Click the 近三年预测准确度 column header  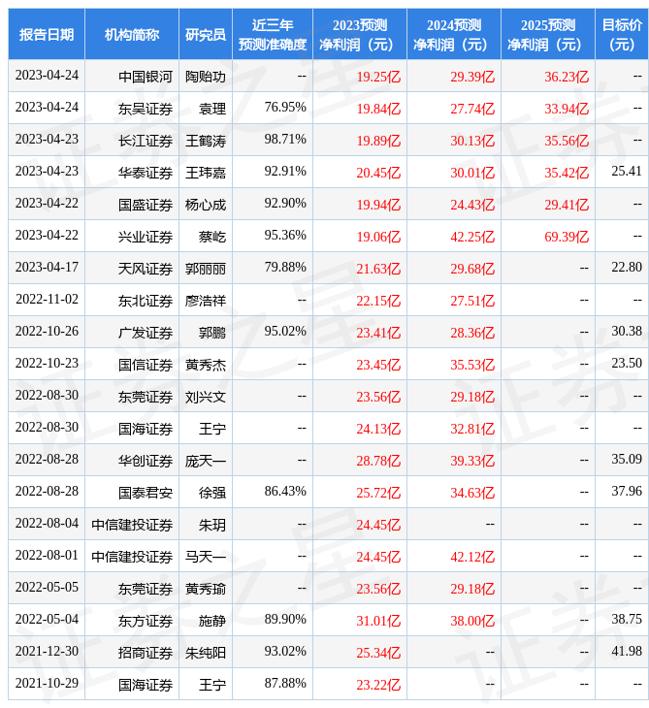click(273, 34)
